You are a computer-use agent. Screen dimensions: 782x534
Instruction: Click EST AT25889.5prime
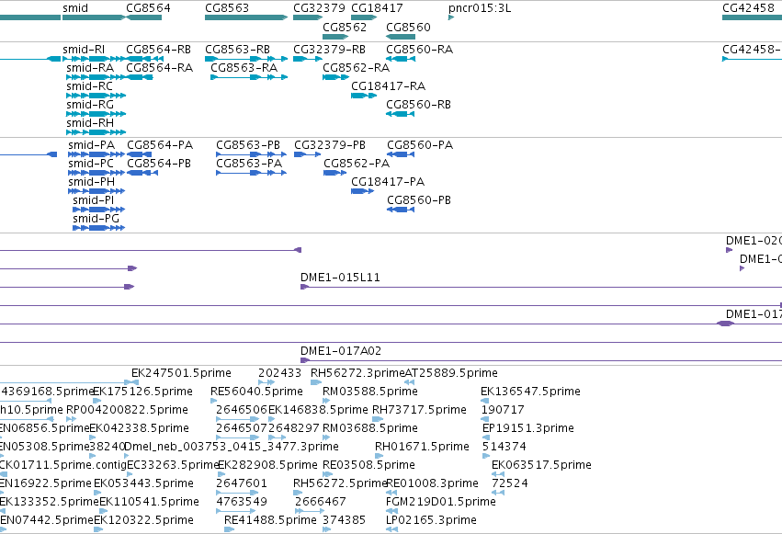451,373
